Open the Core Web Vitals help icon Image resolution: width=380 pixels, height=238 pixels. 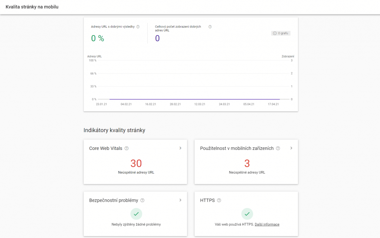pos(127,148)
